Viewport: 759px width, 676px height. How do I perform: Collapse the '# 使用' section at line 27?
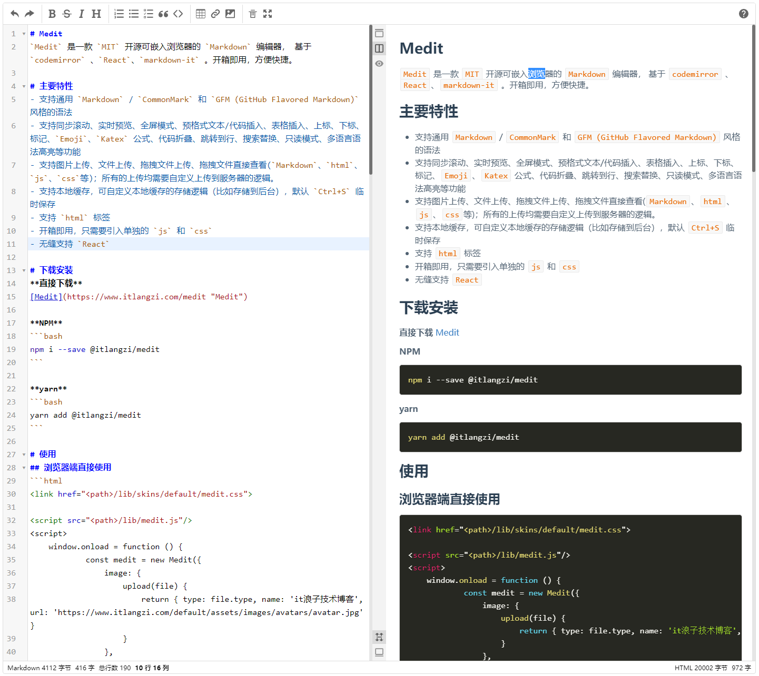click(24, 455)
